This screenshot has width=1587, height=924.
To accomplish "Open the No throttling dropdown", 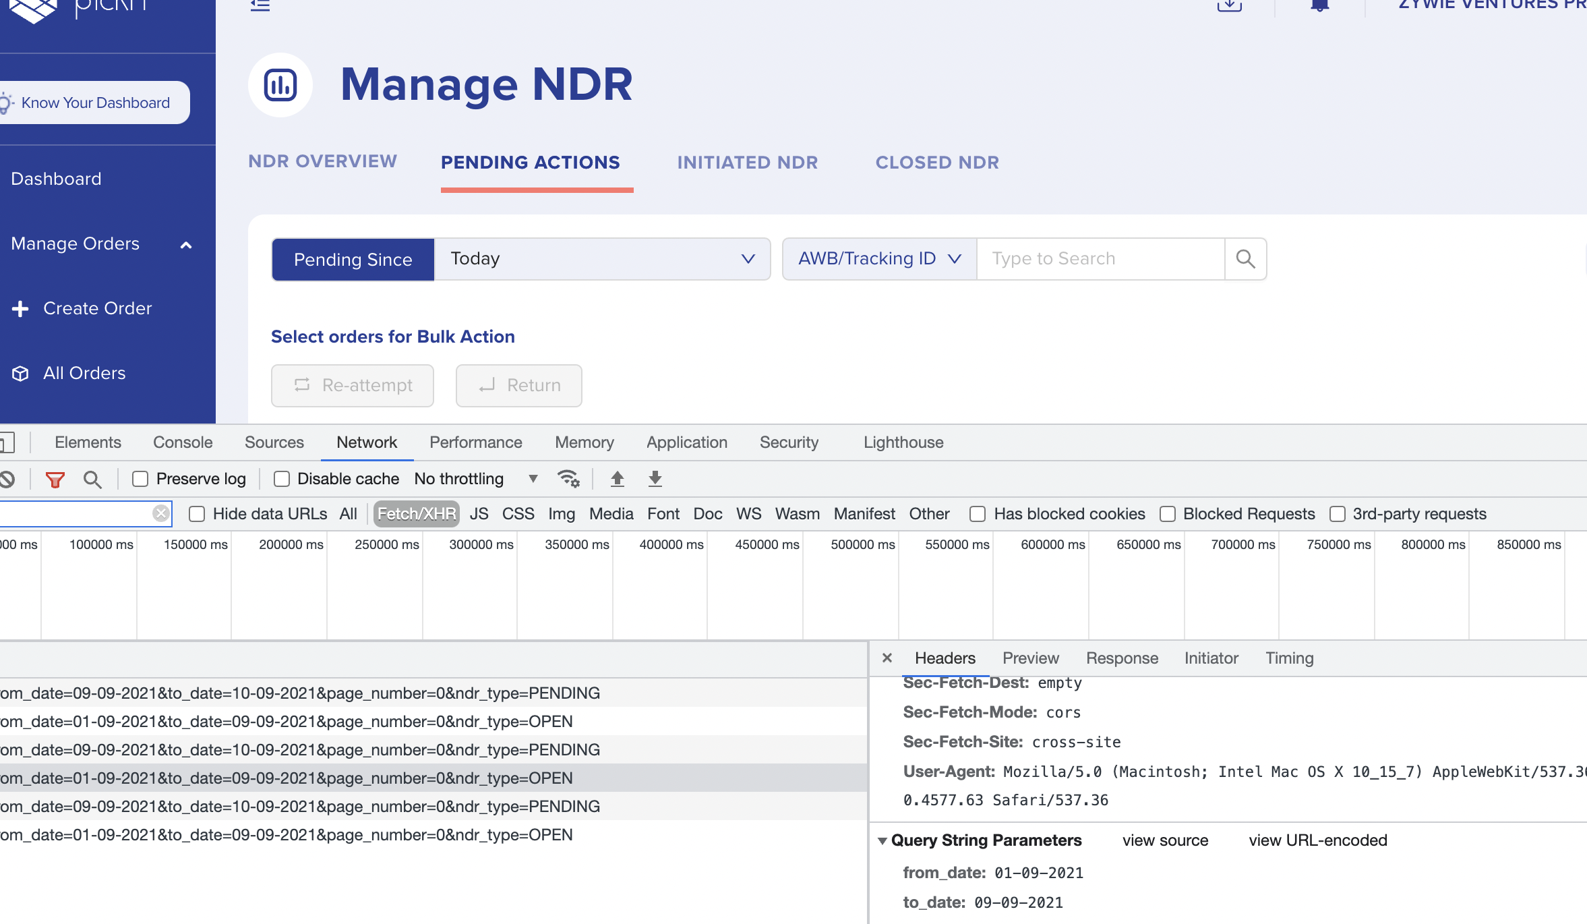I will tap(476, 479).
